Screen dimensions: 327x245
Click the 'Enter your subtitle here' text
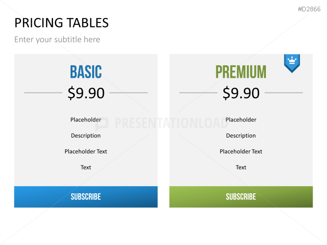click(57, 40)
